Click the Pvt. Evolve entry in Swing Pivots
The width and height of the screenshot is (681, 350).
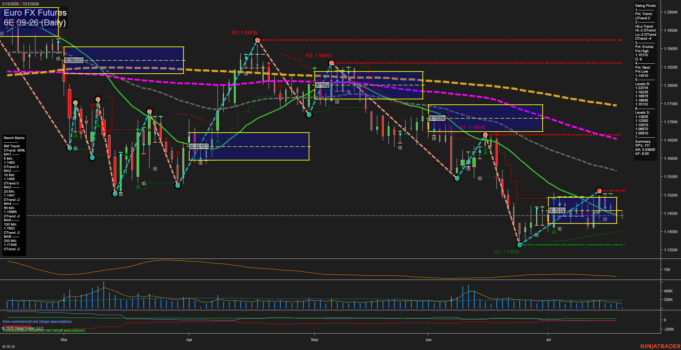[x=645, y=47]
